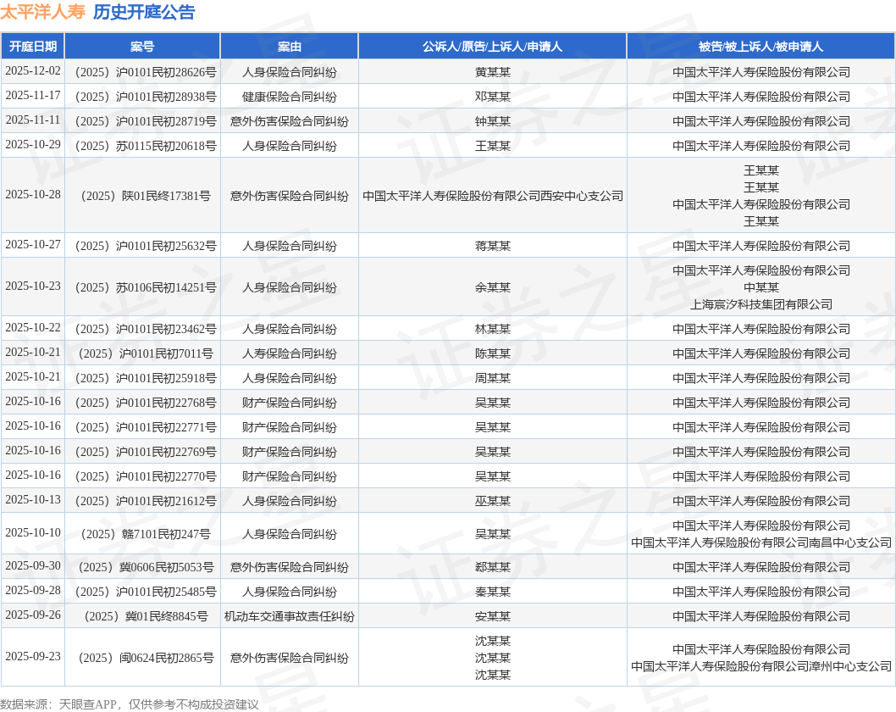This screenshot has height=712, width=896.
Task: Click case number 沪0101民初22769号
Action: click(x=146, y=452)
